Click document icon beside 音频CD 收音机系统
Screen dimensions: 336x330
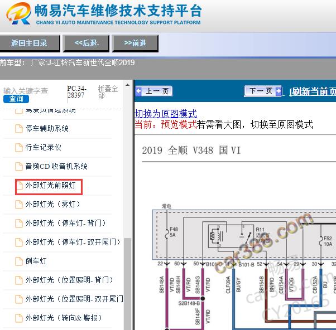(x=19, y=167)
